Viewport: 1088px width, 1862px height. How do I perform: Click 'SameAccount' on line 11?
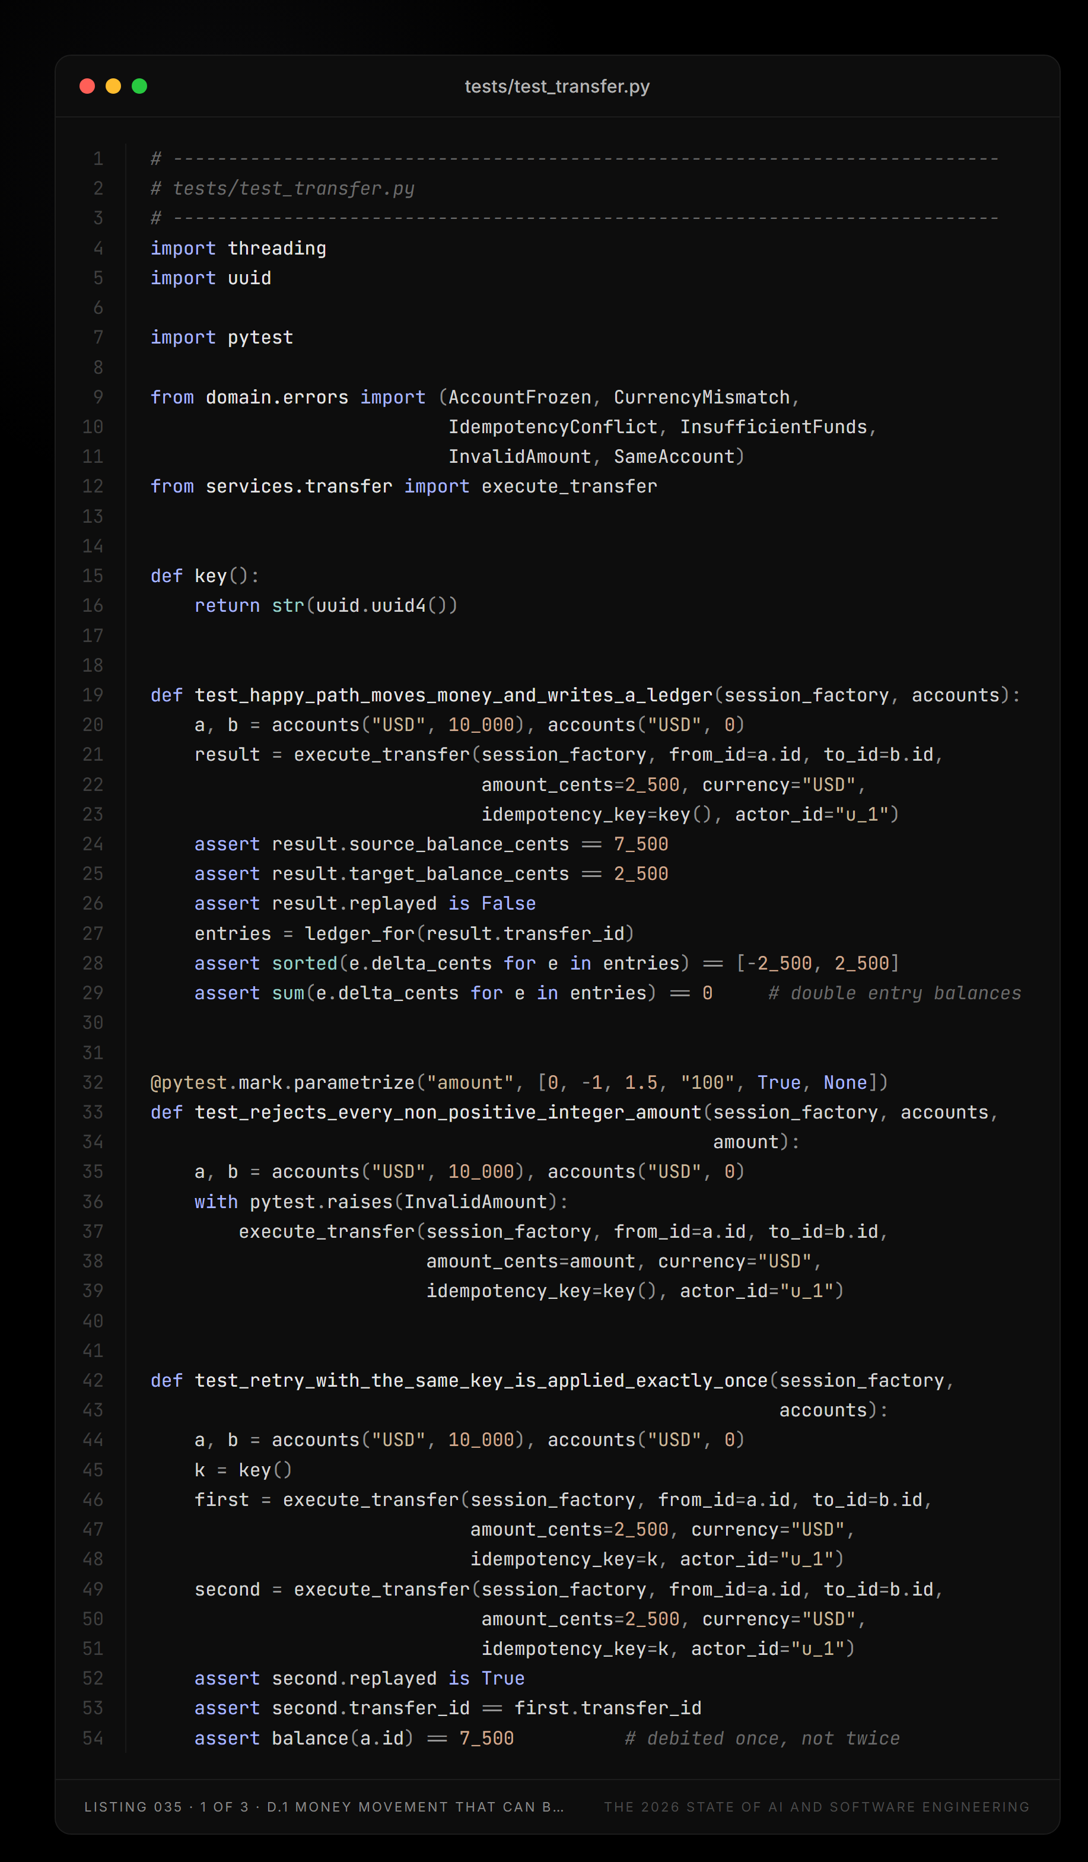pos(675,457)
